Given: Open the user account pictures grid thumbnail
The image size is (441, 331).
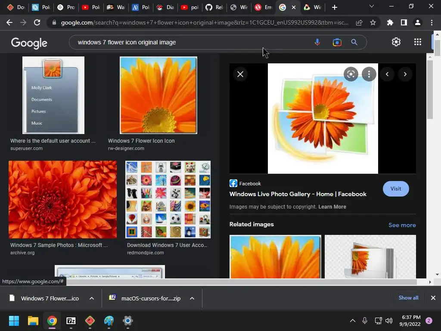Looking at the screenshot, I should pos(168,200).
